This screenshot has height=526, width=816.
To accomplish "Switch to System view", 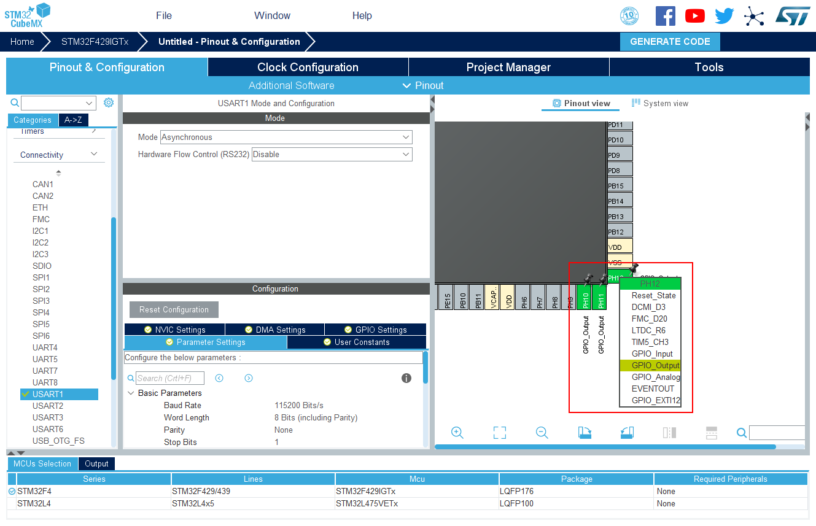I will 660,103.
